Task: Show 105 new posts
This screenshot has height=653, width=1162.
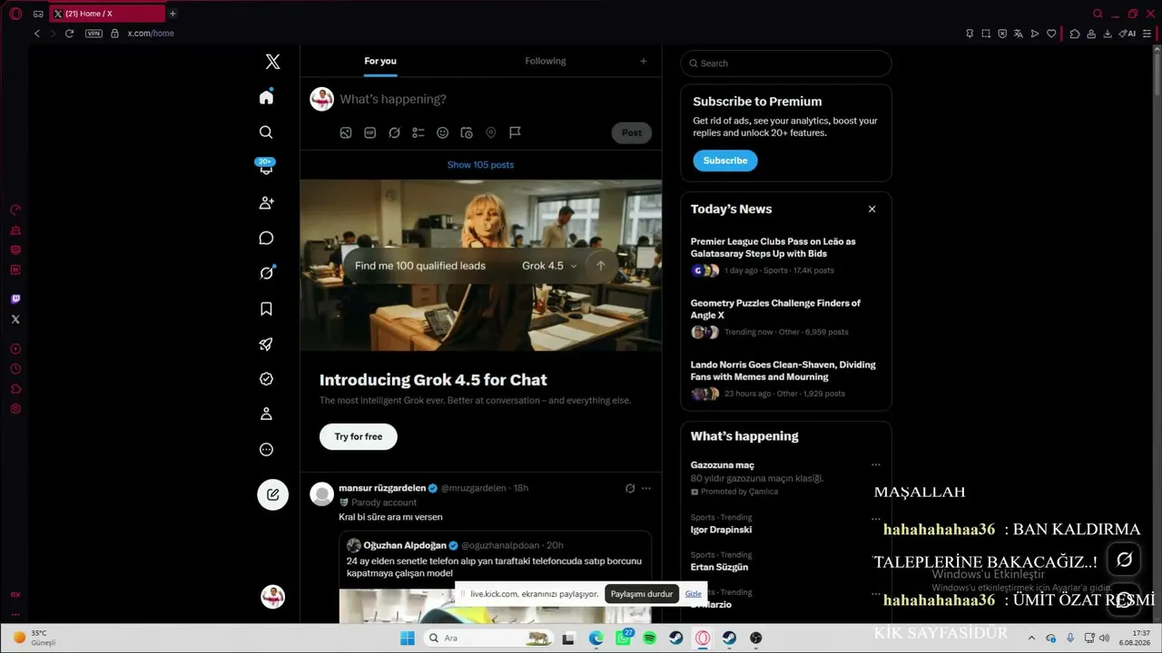Action: (480, 164)
